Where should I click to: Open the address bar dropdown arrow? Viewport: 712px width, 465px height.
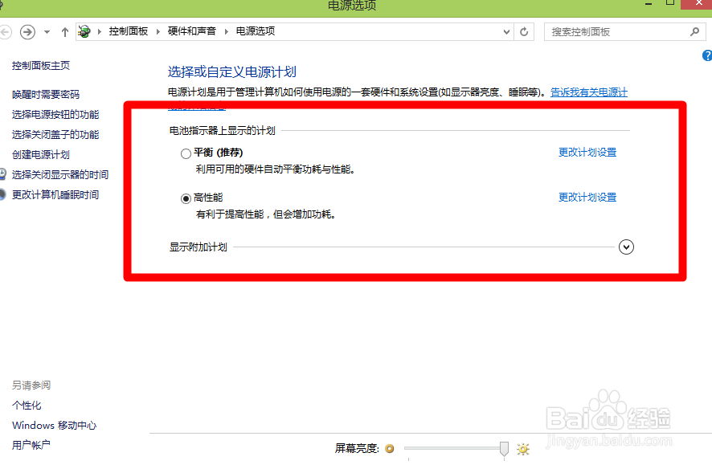[505, 31]
